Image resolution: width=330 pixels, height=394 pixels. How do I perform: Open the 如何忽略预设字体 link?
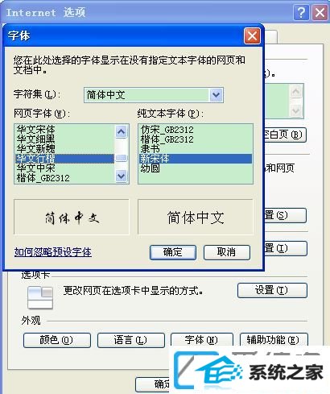(x=53, y=252)
